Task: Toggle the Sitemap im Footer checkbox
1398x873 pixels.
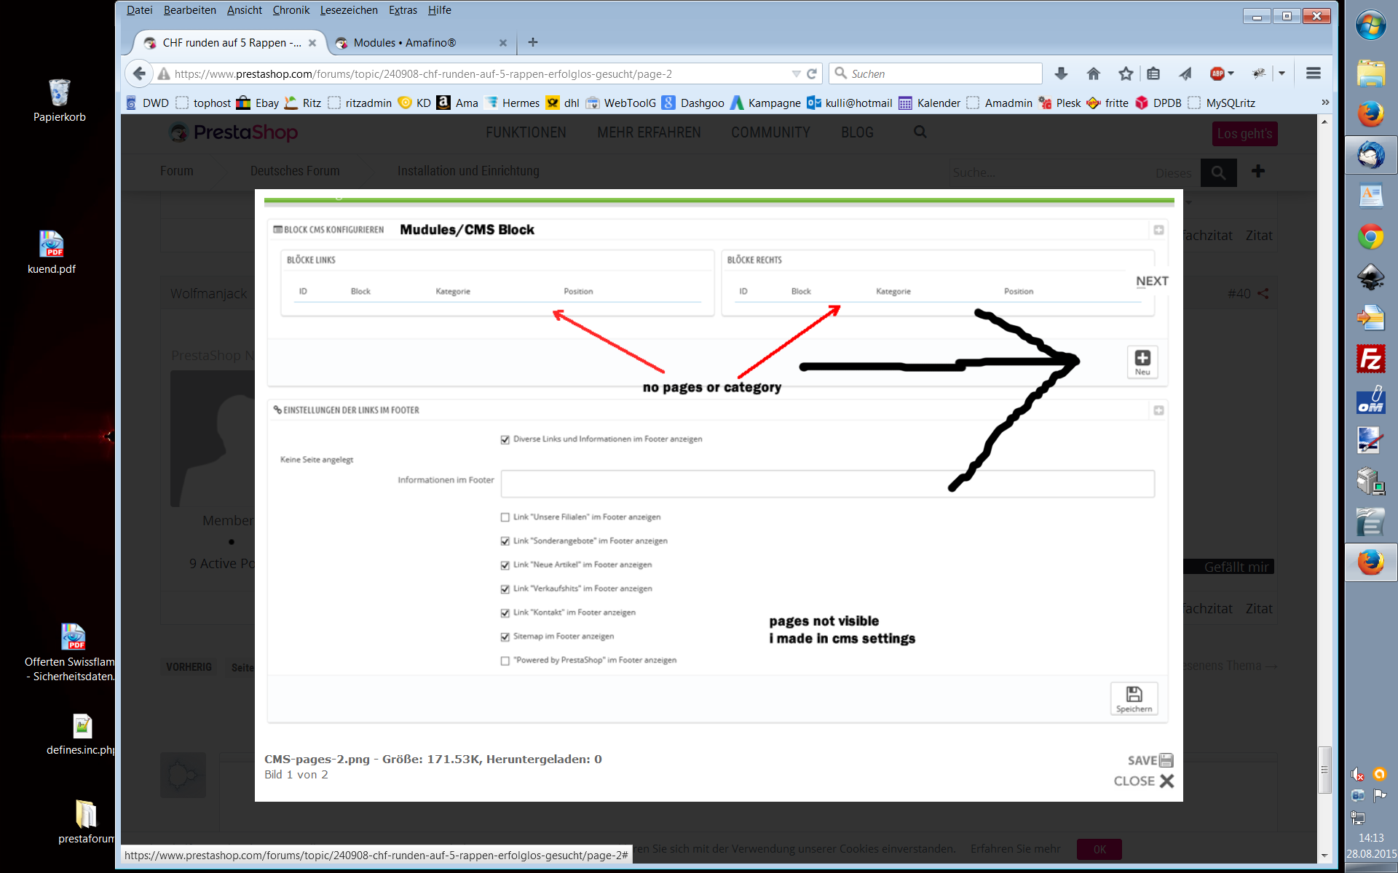Action: click(505, 637)
